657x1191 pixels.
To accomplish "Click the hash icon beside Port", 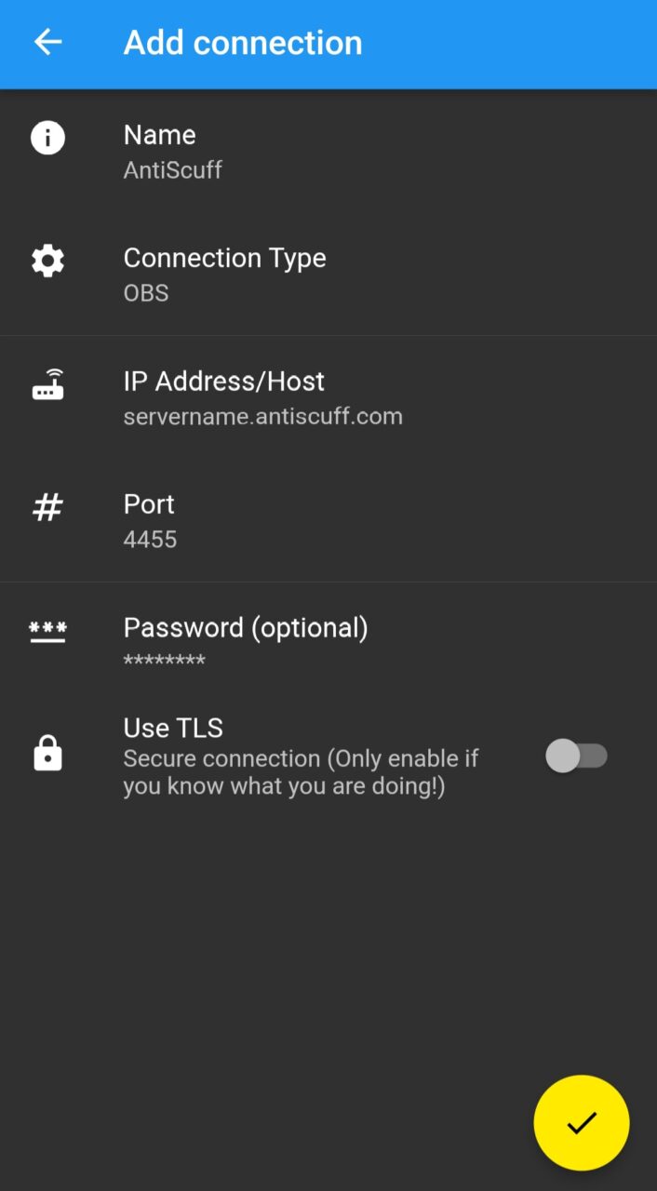I will pos(47,508).
